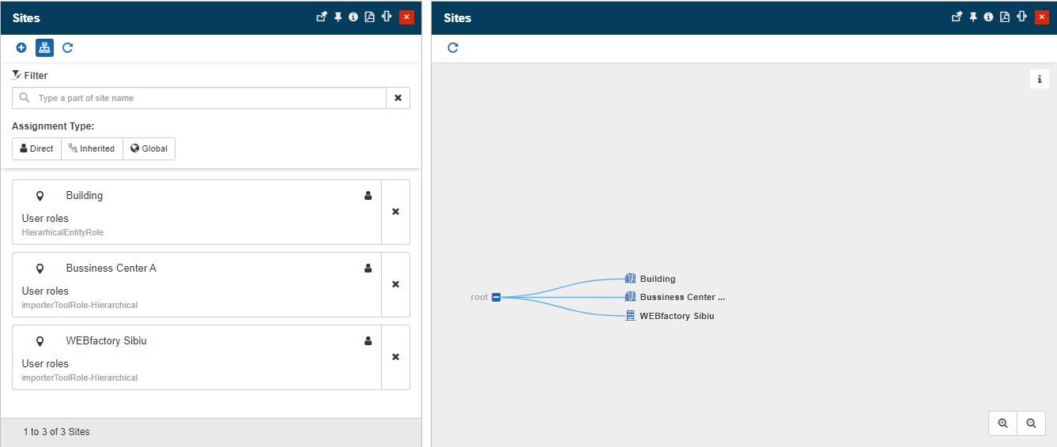Screen dimensions: 1057x447
Task: Refresh the left Sites list
Action: pos(67,48)
